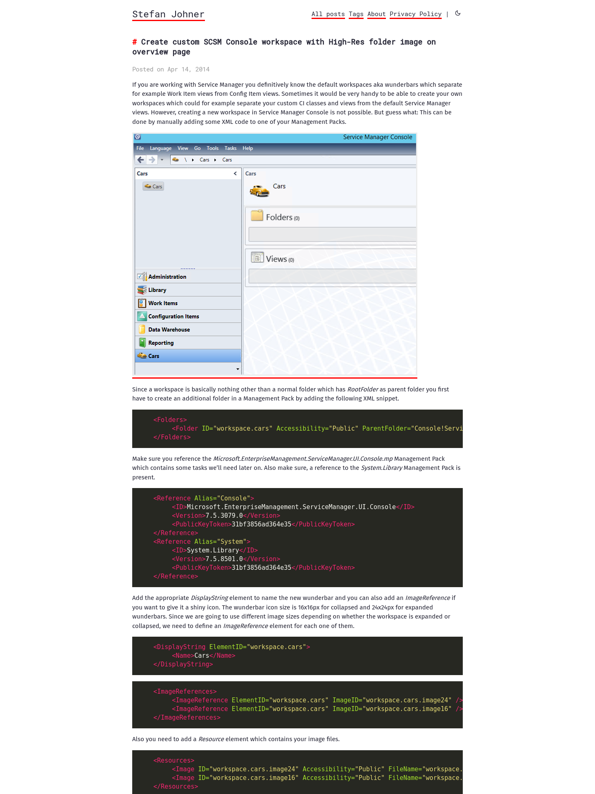Select the Reporting workspace label
This screenshot has width=595, height=794.
click(161, 343)
